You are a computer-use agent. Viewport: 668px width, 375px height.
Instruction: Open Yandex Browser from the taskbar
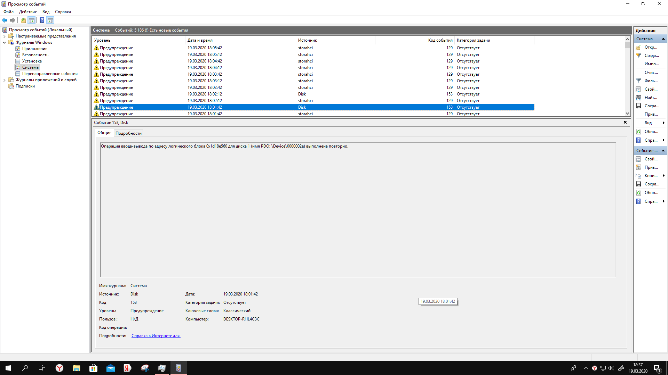(59, 368)
